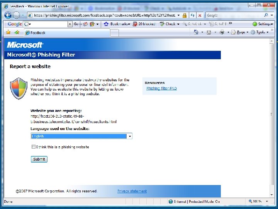
Task: Click the security lock icon in address bar
Action: 185,15
